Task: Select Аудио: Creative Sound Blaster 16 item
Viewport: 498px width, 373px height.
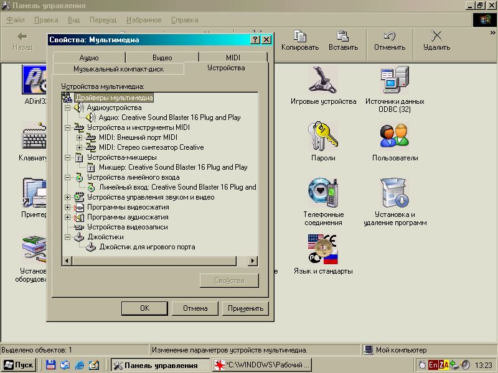Action: [169, 117]
